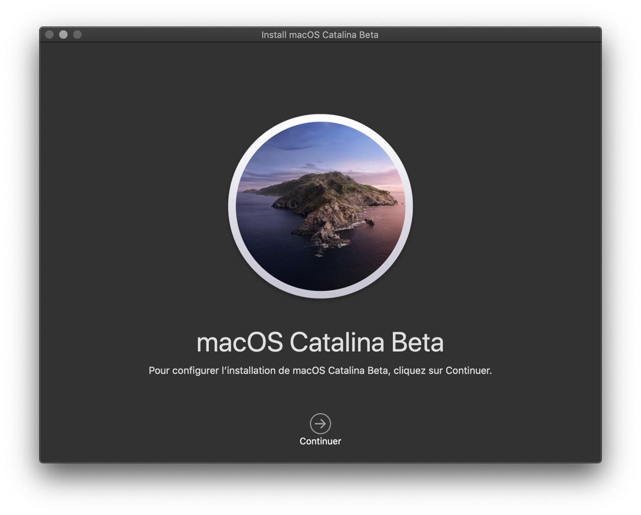Close the installer window using the leftmost button

click(x=49, y=35)
